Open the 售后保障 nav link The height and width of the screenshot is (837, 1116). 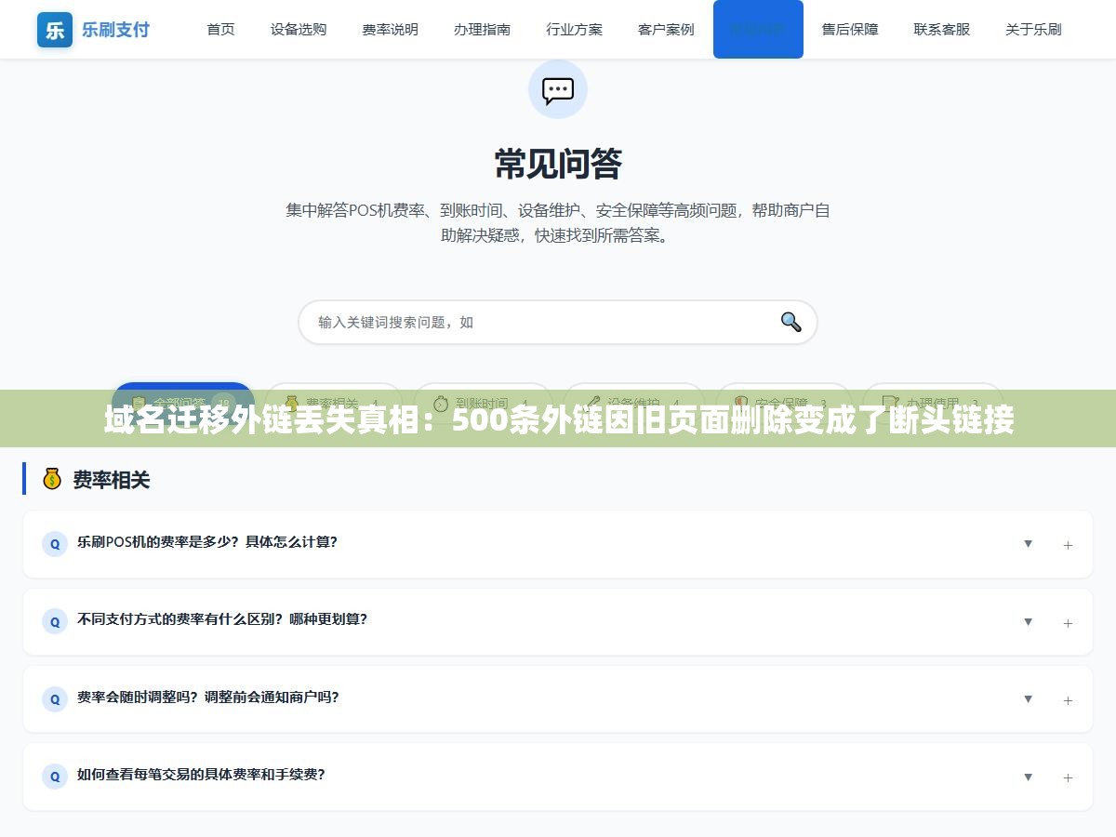[850, 30]
